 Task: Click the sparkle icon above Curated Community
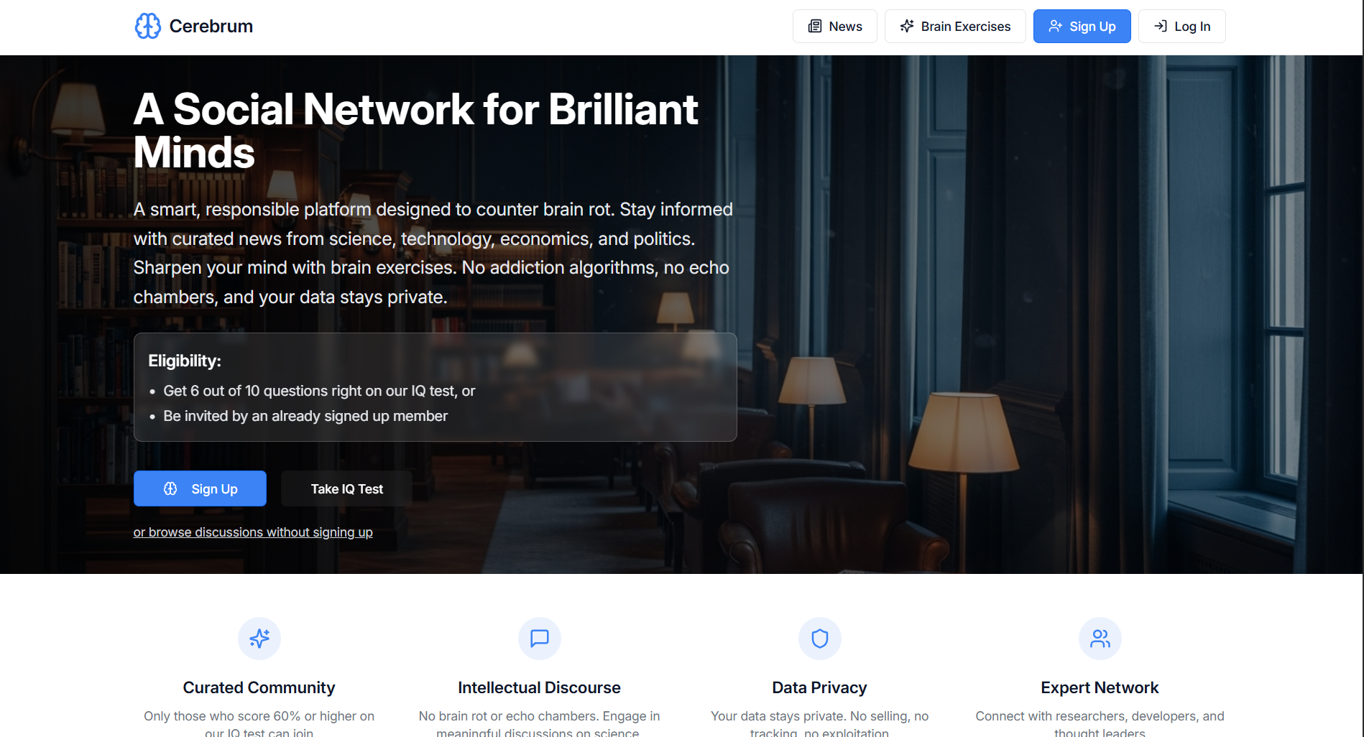pos(259,639)
